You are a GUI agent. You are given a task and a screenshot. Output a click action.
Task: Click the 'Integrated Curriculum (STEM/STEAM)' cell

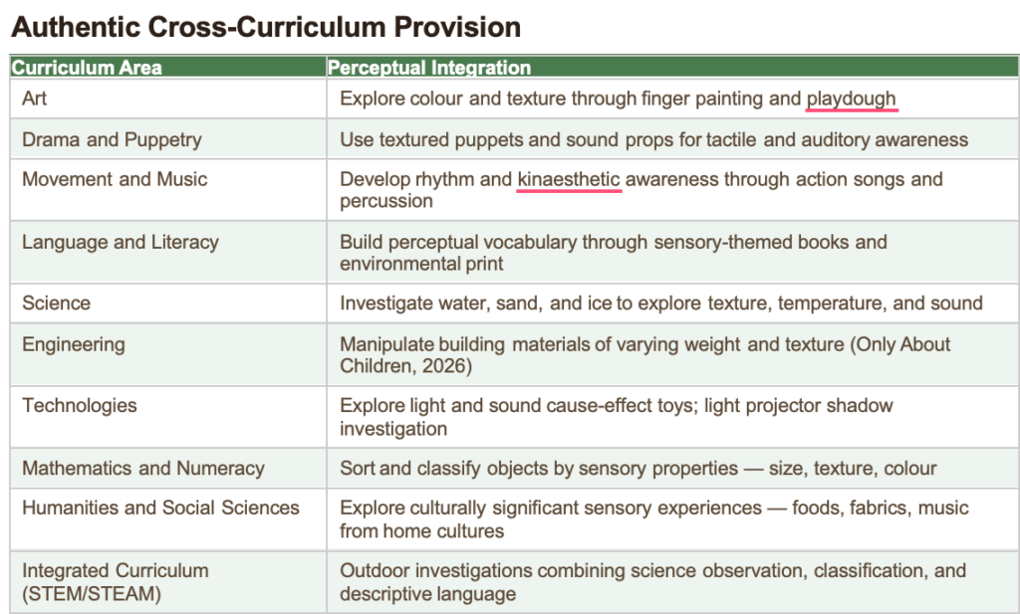pos(116,581)
